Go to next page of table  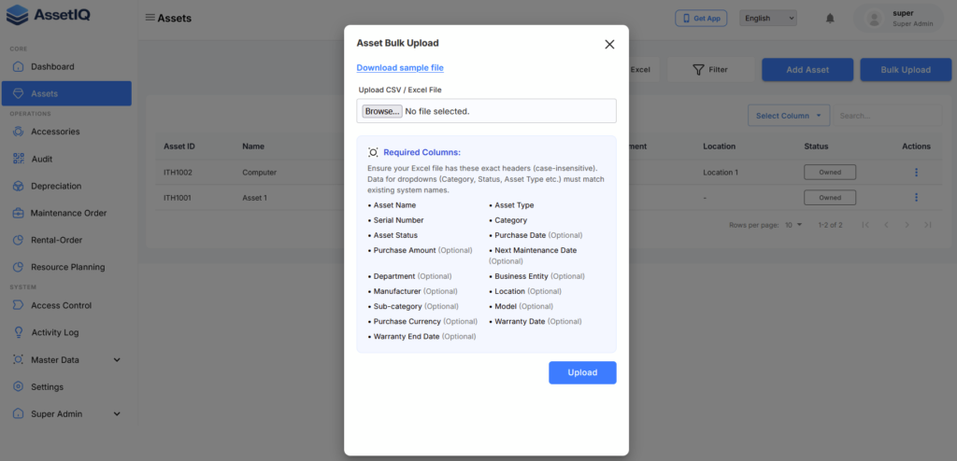point(907,225)
